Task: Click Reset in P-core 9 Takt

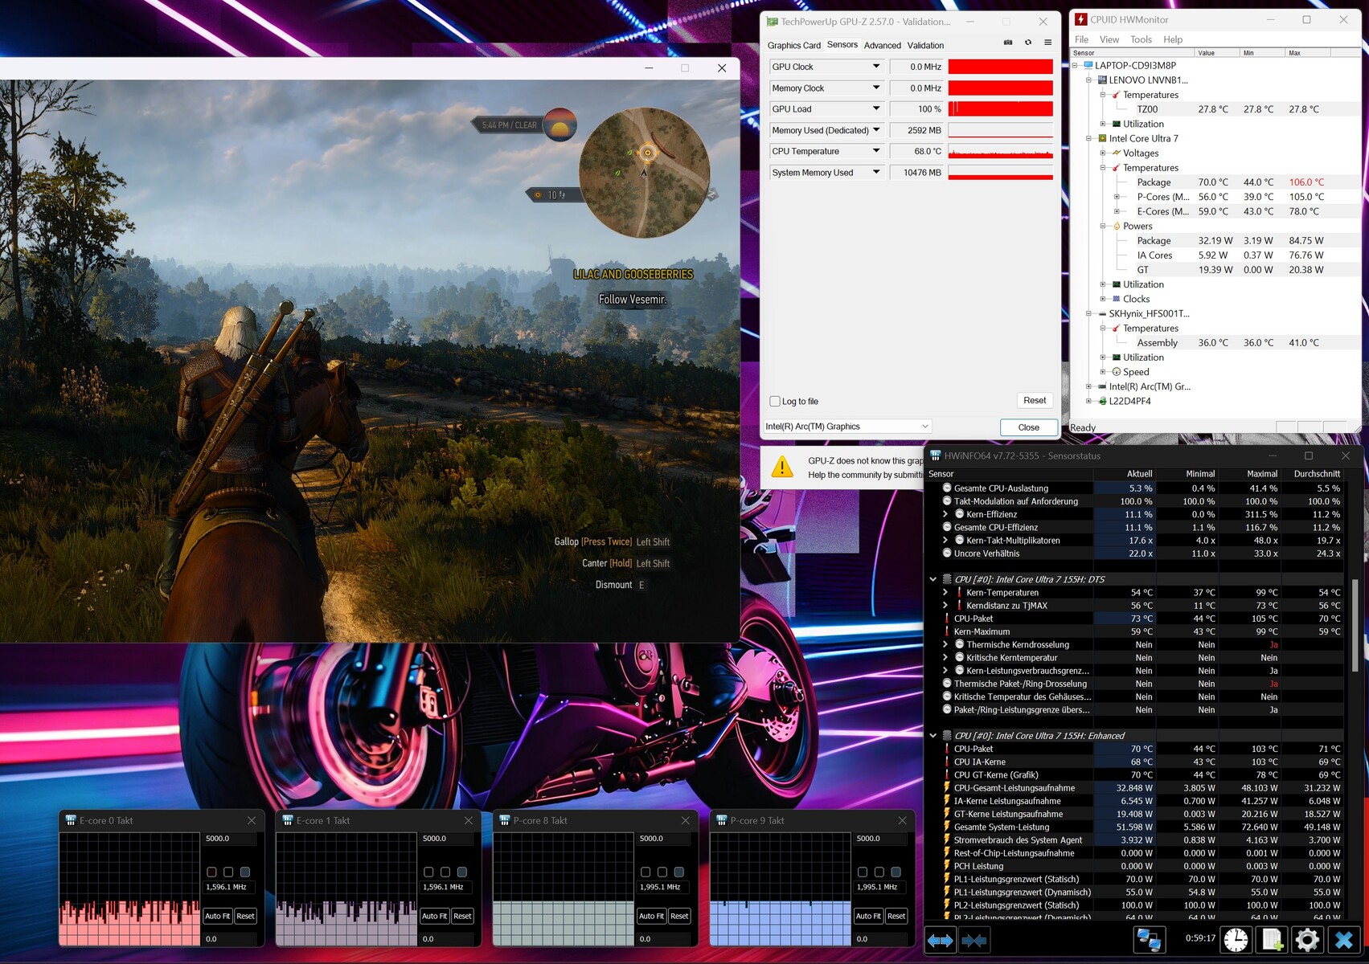Action: 896,916
